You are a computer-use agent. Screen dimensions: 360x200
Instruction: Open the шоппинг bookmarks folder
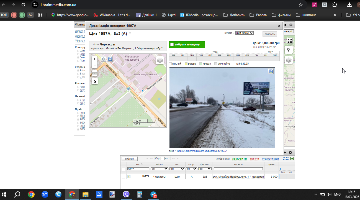[x=306, y=15]
